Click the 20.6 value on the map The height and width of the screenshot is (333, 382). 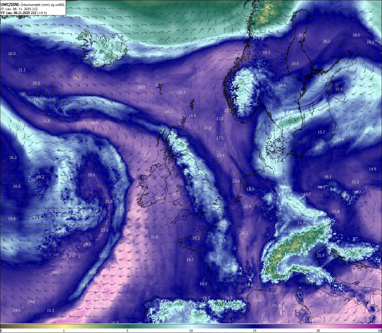91,175
